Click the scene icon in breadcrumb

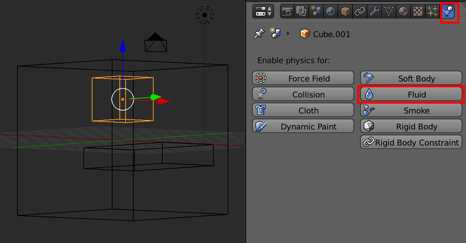(275, 33)
